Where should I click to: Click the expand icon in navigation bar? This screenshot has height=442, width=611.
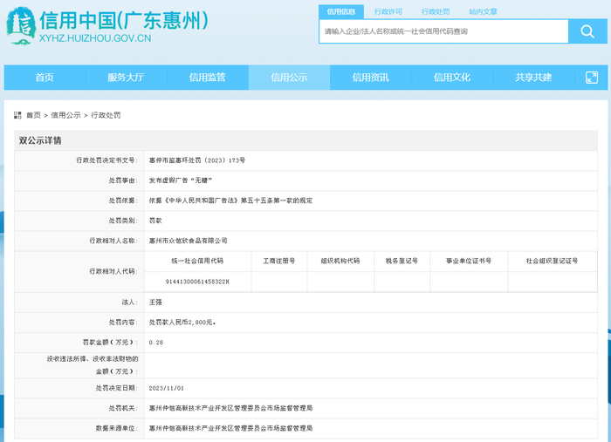coord(591,78)
